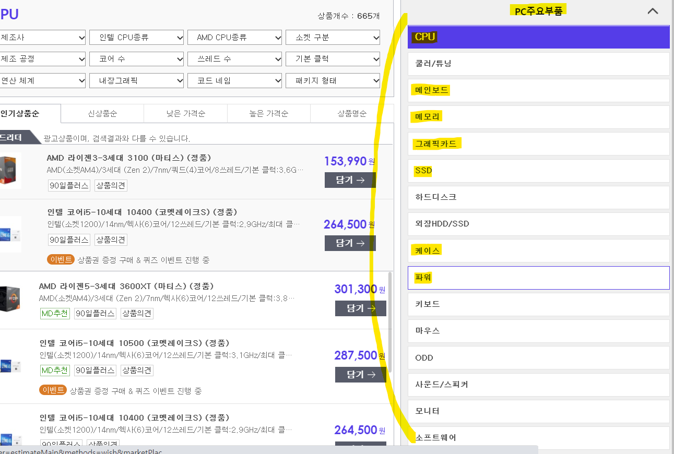Open AMD 라이젠5-3세대 3600XT product title
The width and height of the screenshot is (674, 454).
pyautogui.click(x=126, y=286)
